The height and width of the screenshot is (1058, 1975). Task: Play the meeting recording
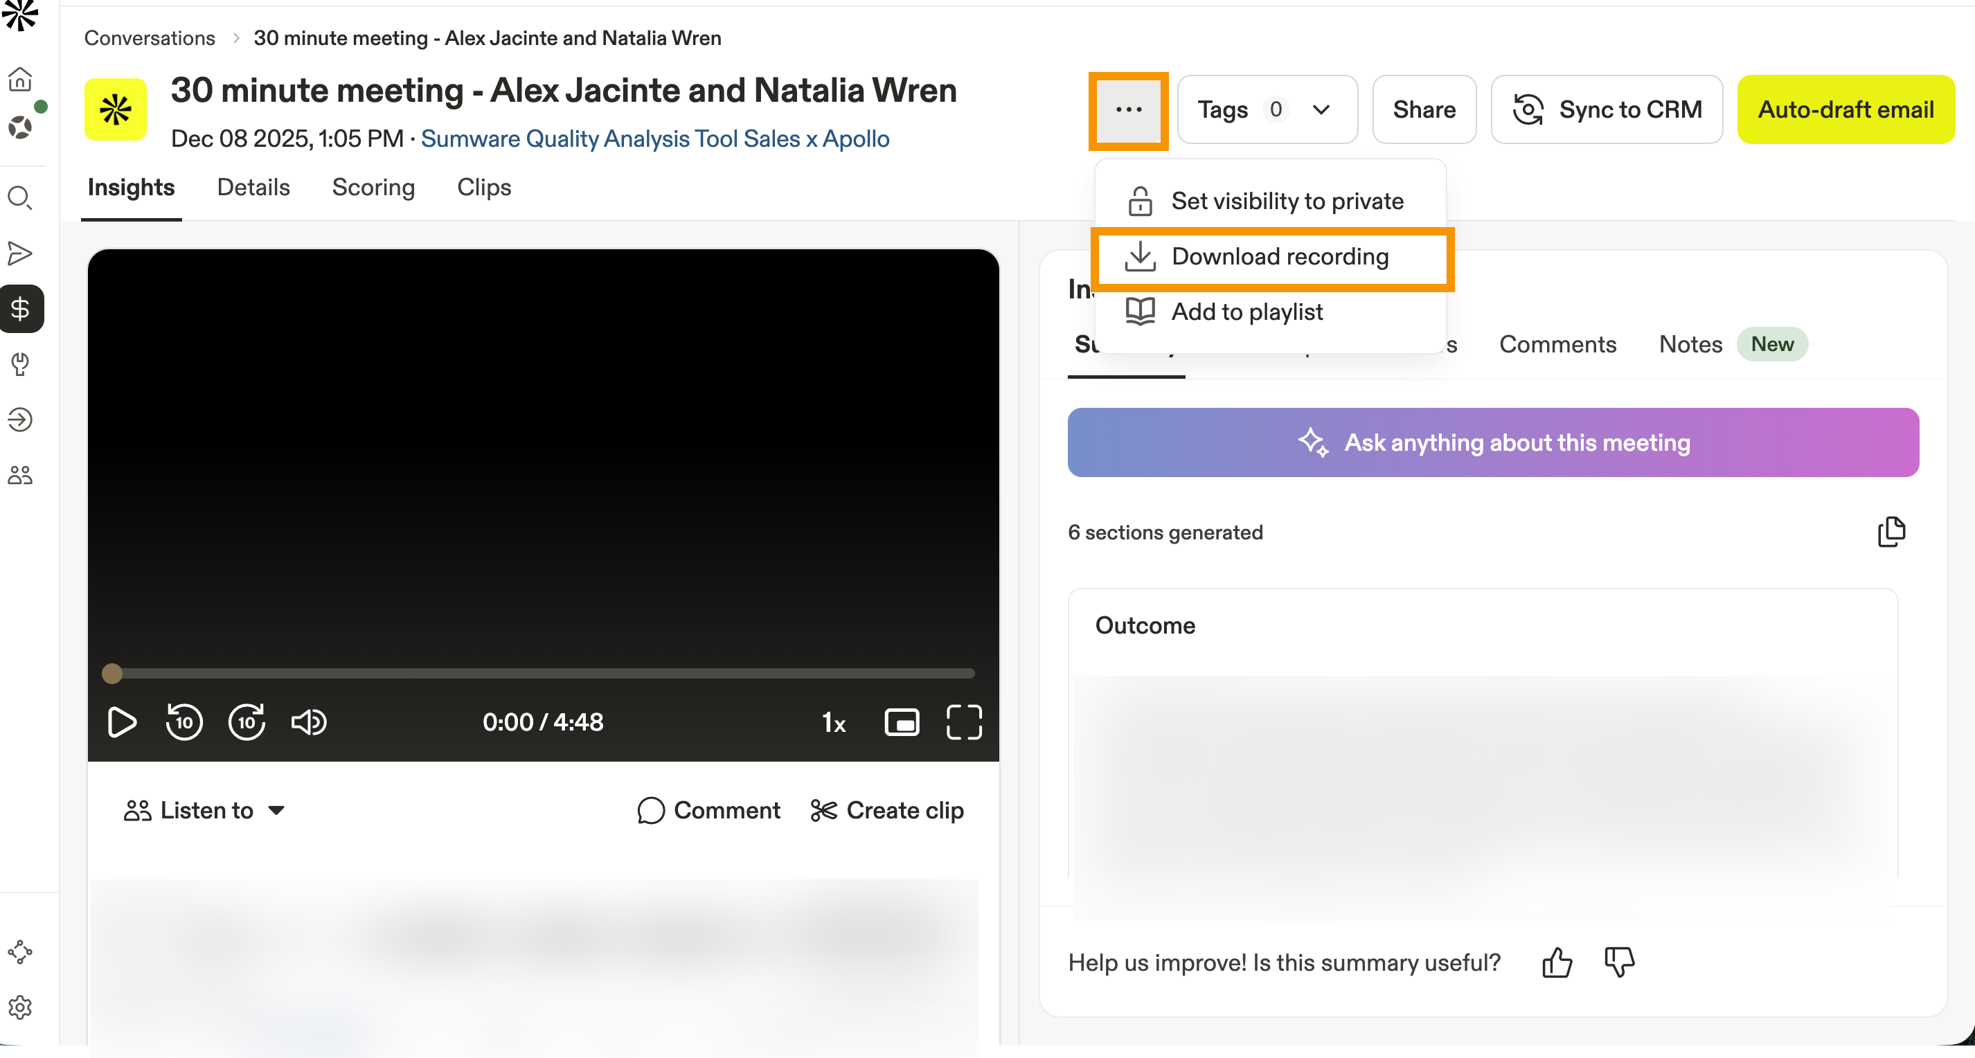click(x=121, y=721)
